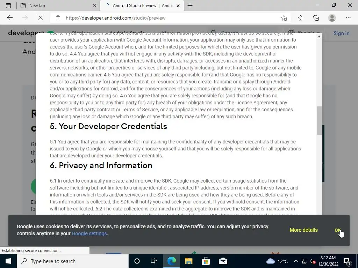The width and height of the screenshot is (358, 268).
Task: Open the notification center
Action: (347, 261)
